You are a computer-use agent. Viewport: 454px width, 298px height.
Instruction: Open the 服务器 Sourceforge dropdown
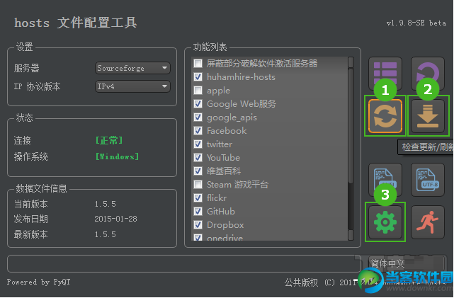pos(132,68)
